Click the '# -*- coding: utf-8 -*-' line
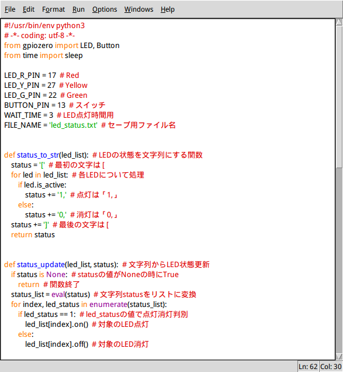 [40, 35]
